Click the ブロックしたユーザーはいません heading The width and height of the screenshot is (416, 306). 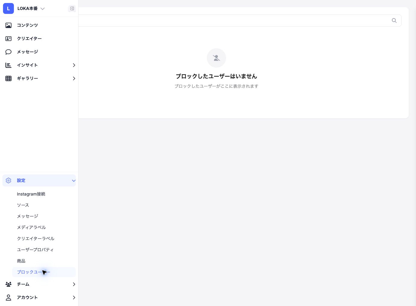(x=216, y=76)
